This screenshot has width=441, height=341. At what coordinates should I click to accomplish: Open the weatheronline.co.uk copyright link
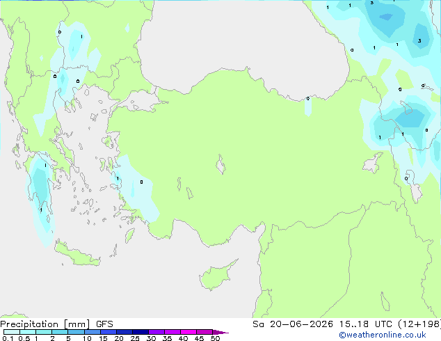pos(383,335)
